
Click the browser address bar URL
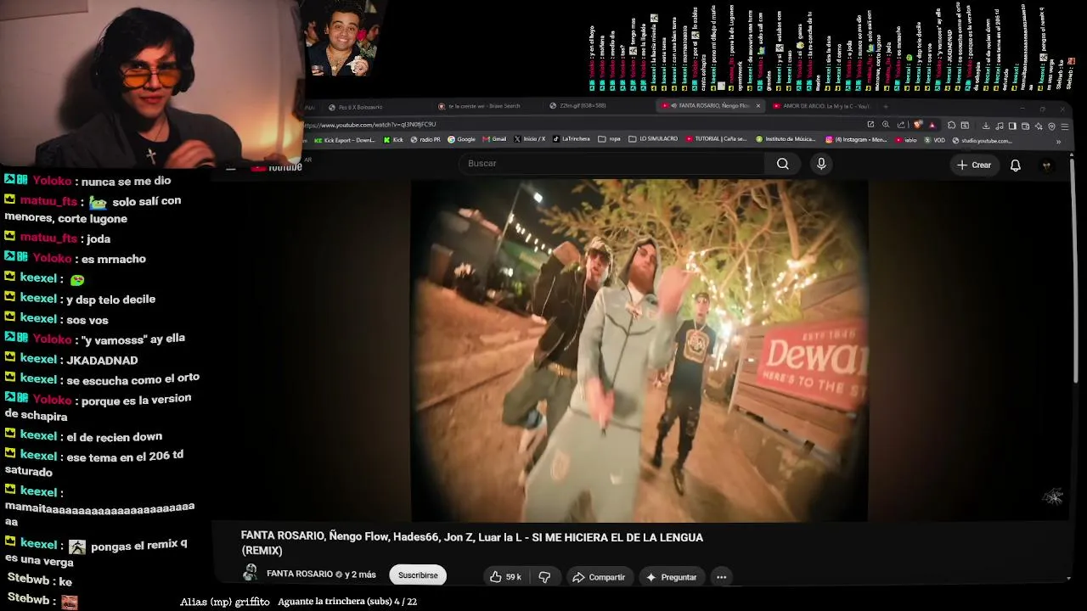click(371, 125)
